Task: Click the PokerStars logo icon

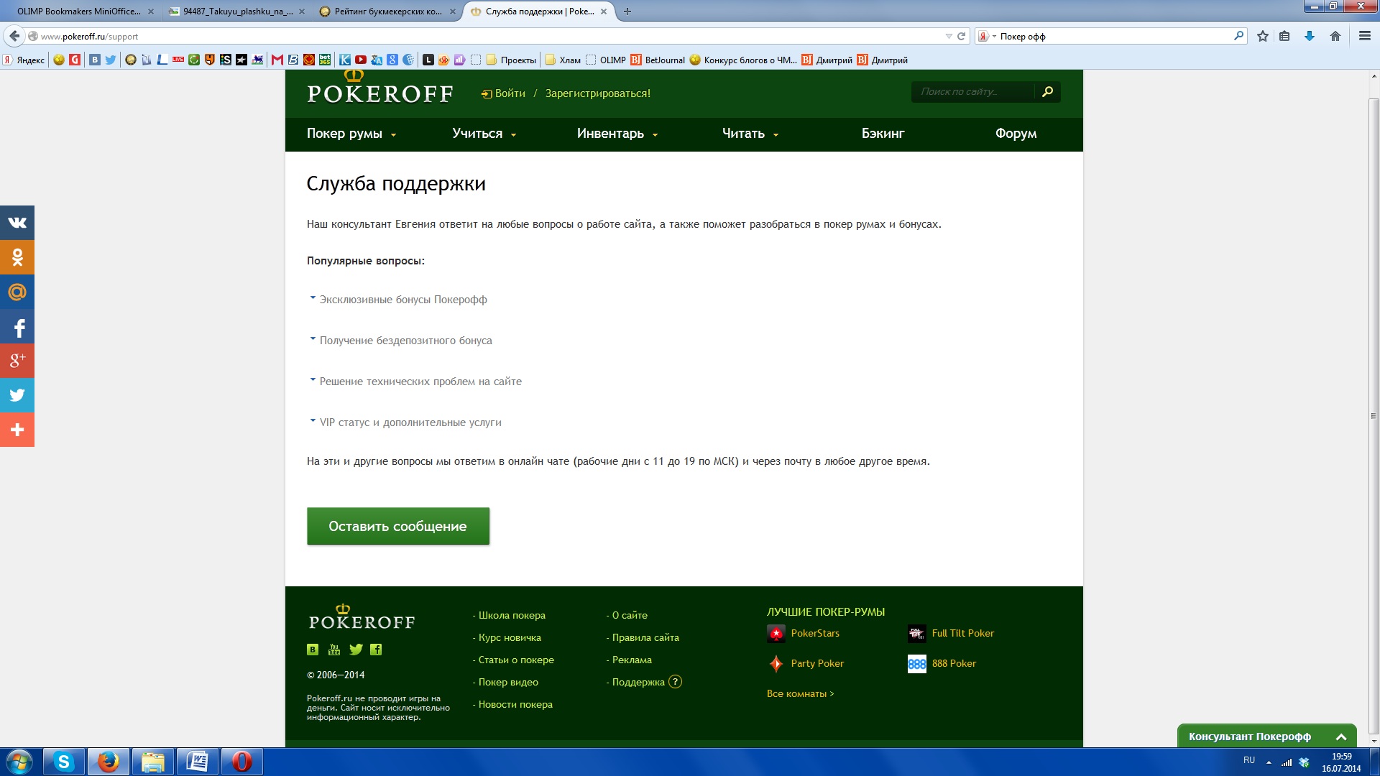Action: click(x=776, y=634)
